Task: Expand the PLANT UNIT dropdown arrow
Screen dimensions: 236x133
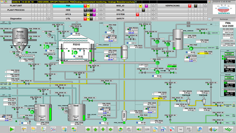Action: [49, 6]
